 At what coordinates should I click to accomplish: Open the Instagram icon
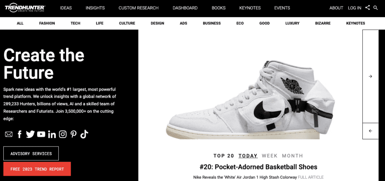point(63,134)
